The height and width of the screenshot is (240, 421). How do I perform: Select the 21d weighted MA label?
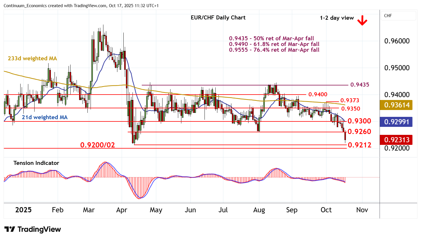pos(45,117)
